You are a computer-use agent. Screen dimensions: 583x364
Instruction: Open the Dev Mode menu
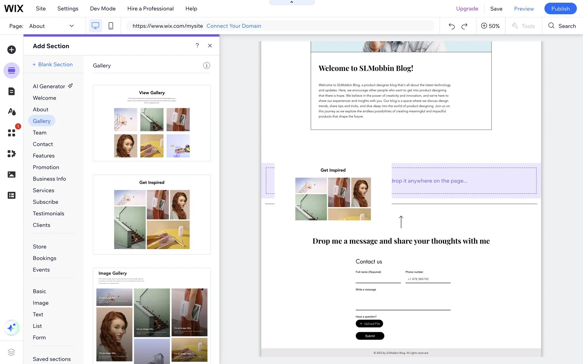(103, 8)
